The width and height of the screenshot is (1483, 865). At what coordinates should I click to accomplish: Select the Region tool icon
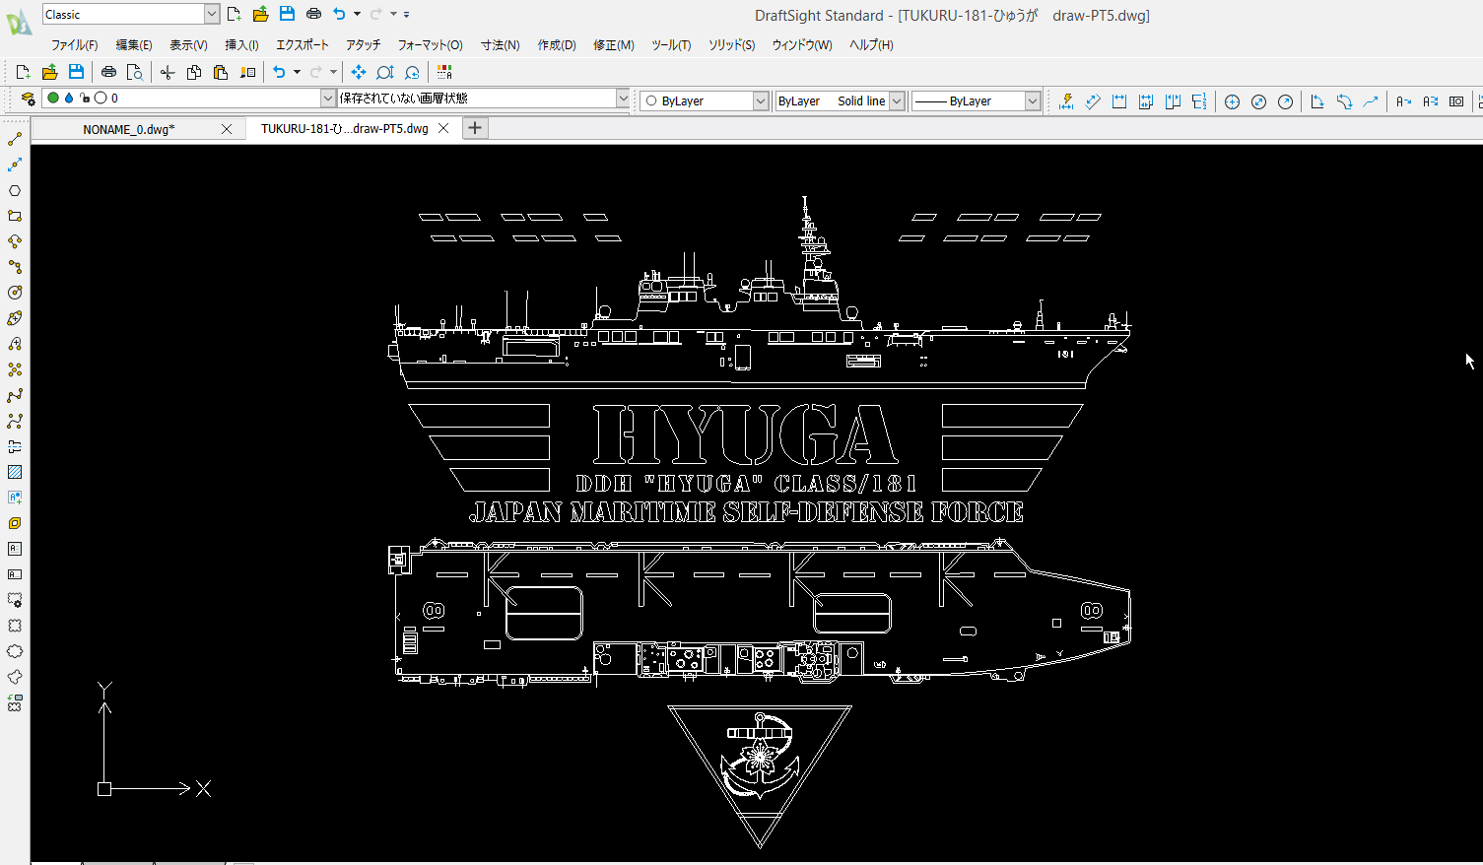tap(15, 523)
